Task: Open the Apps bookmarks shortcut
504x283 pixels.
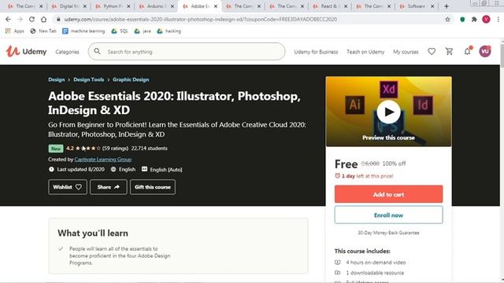Action: [x=15, y=31]
